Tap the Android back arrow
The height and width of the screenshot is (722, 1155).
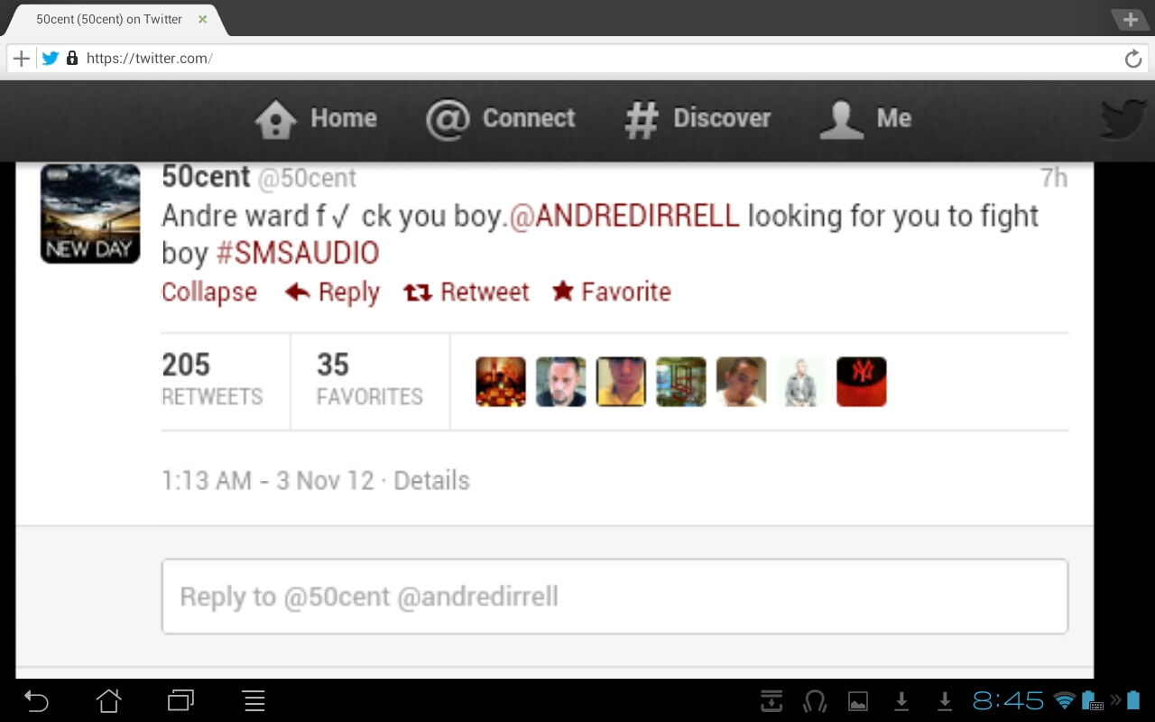(x=36, y=700)
